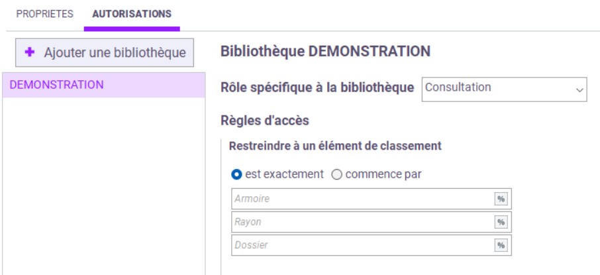Switch to the PROPRIETES tab
The height and width of the screenshot is (275, 600).
(x=44, y=14)
